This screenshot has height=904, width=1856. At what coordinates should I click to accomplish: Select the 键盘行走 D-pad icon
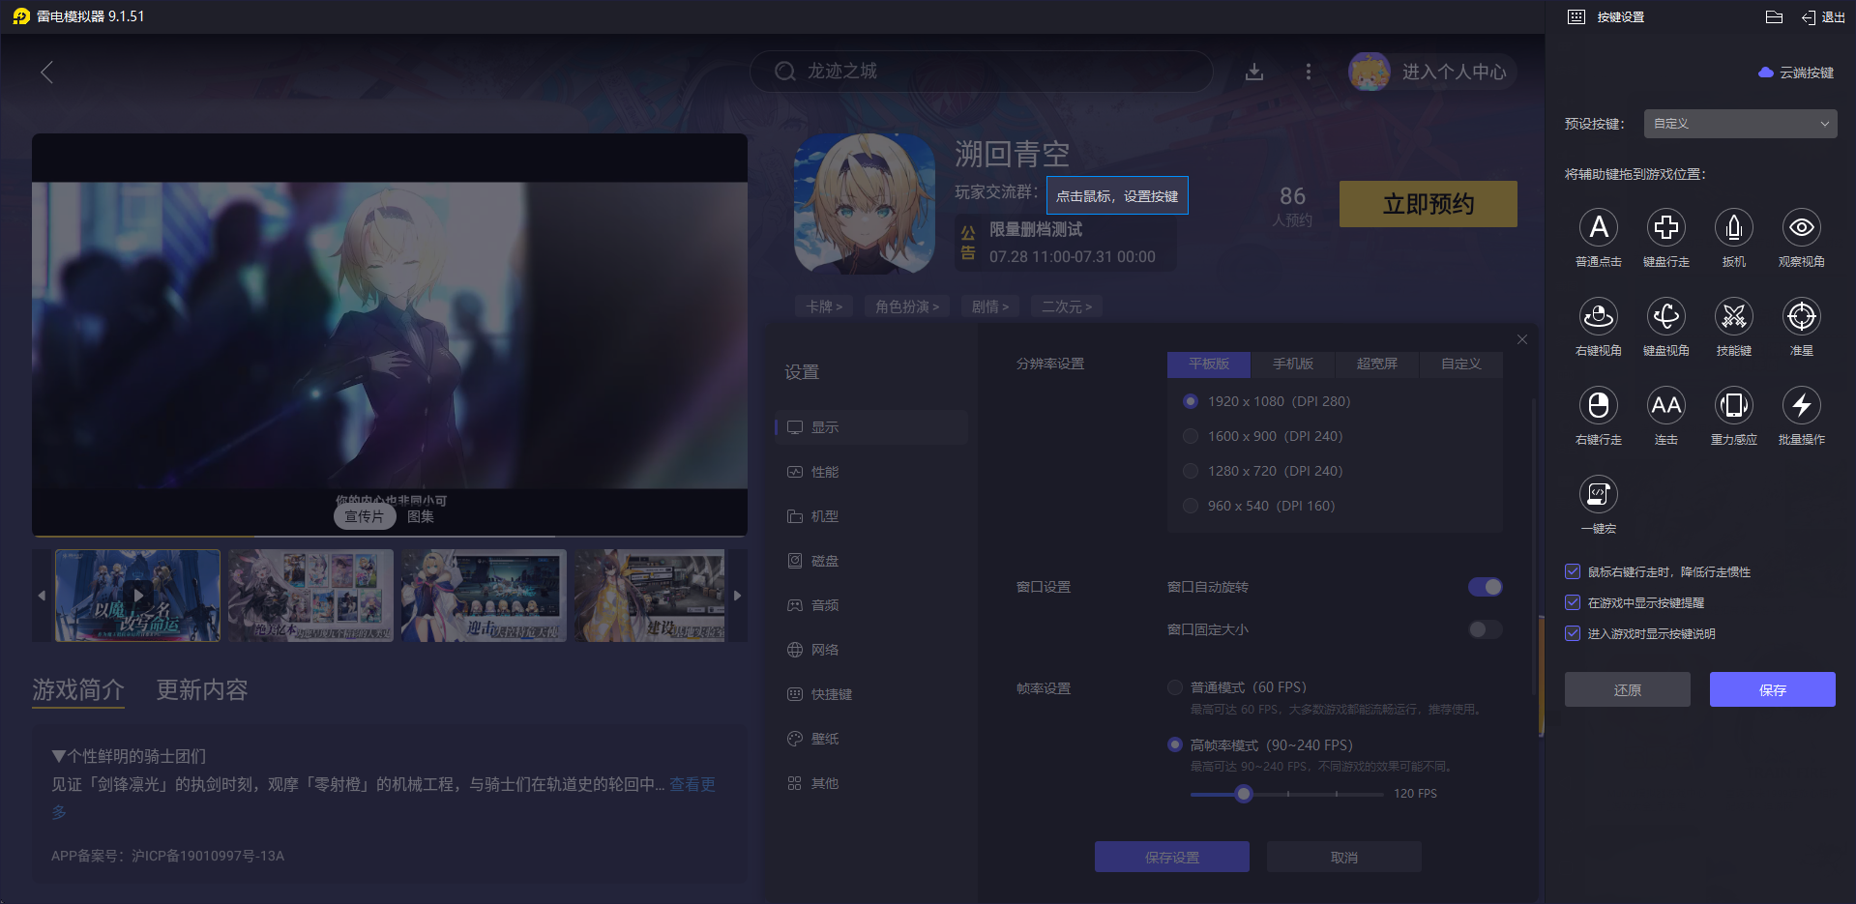[1666, 227]
